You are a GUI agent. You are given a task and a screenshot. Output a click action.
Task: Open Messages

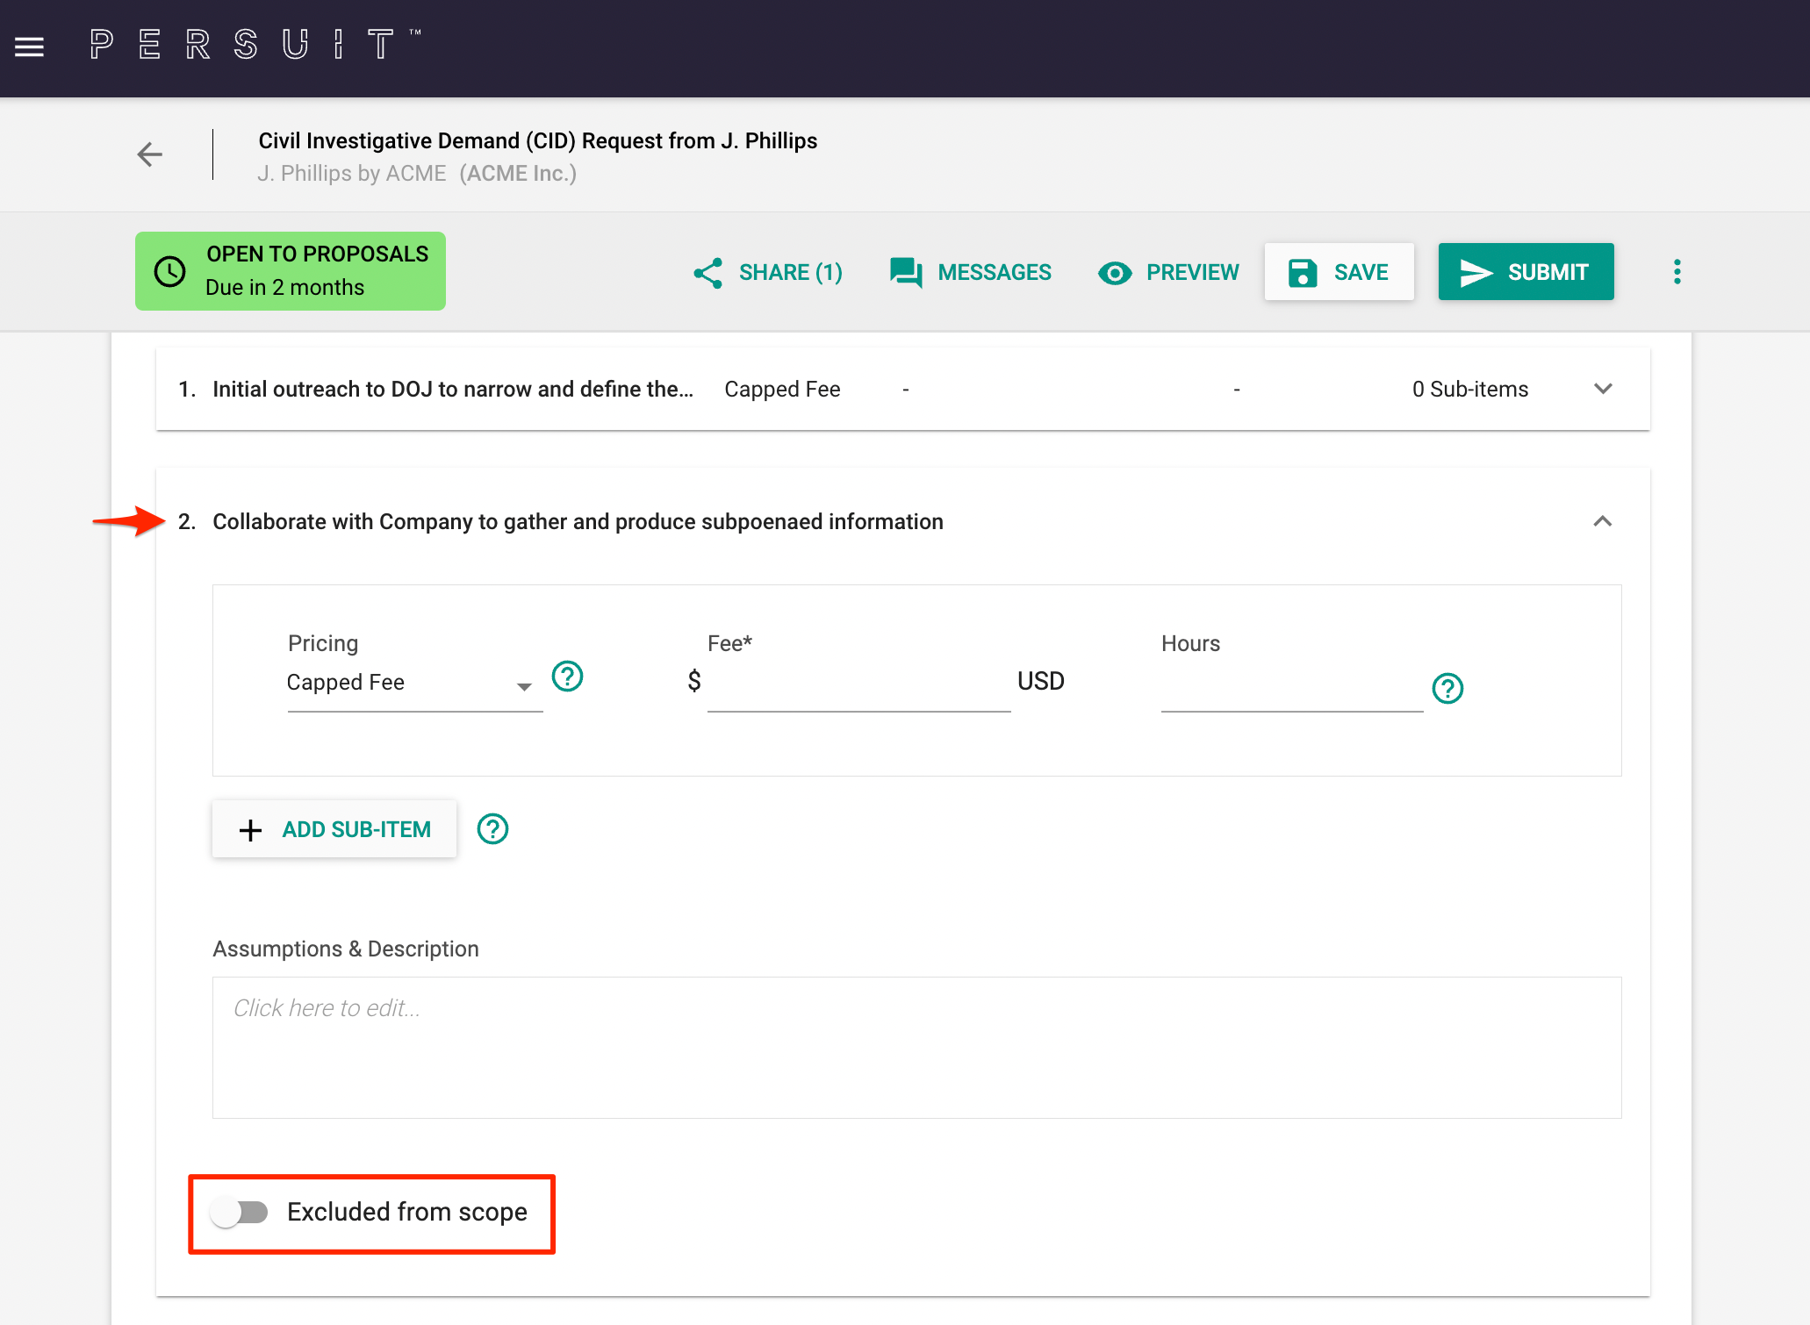[x=970, y=272]
